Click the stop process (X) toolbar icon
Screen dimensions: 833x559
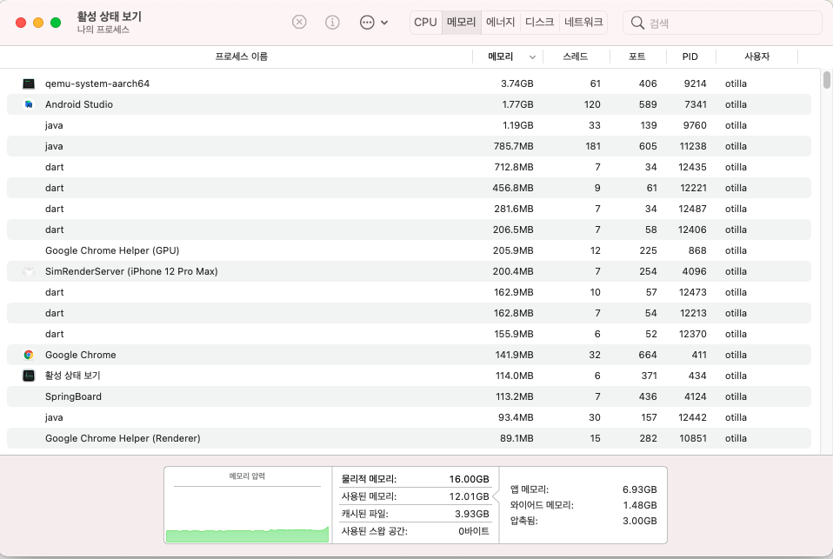tap(299, 23)
